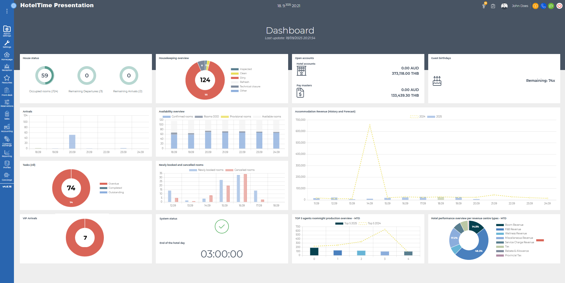
Task: Toggle the Newly booked rooms legend entry
Action: click(206, 170)
